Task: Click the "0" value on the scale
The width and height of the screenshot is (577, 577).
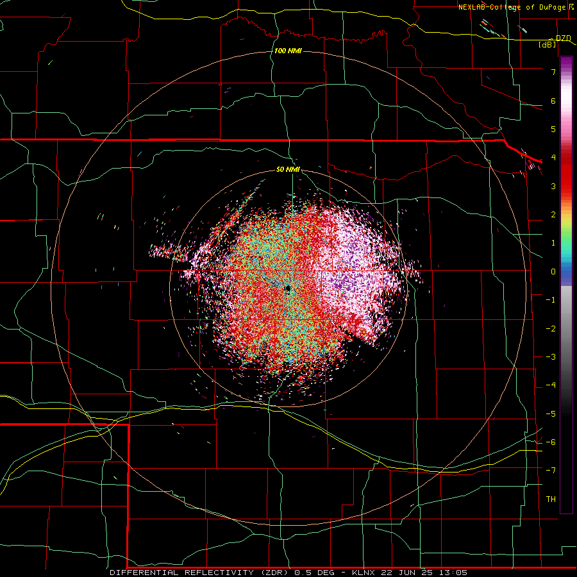Action: coord(553,272)
